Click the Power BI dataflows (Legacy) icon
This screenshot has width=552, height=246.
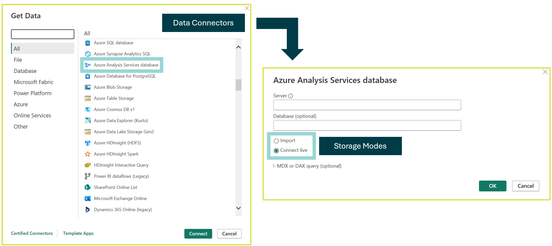tap(88, 176)
